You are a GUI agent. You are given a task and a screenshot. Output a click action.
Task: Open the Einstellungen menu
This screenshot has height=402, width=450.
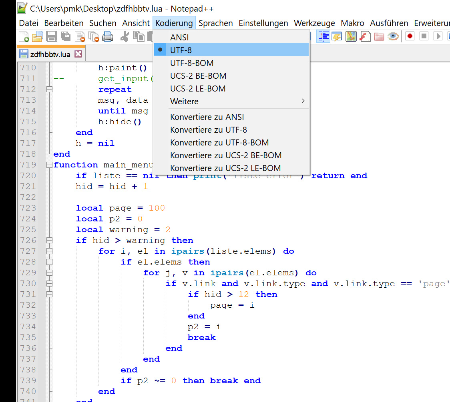pyautogui.click(x=263, y=23)
